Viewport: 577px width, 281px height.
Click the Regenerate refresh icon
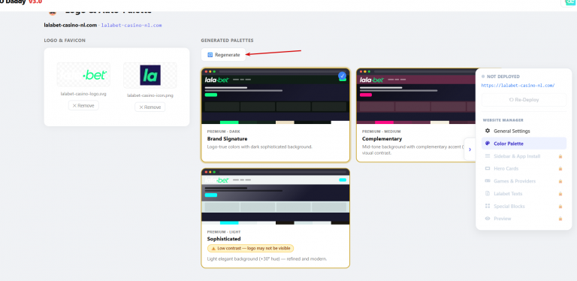coord(210,55)
